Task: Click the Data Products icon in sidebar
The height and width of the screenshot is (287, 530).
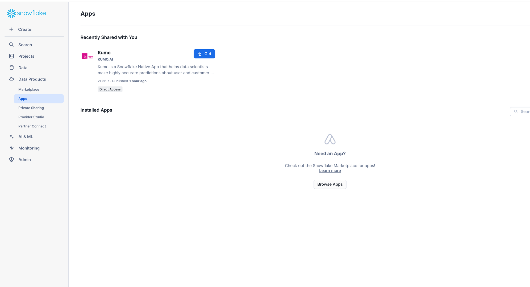Action: tap(11, 79)
